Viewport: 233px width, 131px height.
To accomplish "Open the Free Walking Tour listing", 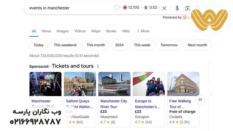I will pos(180,104).
